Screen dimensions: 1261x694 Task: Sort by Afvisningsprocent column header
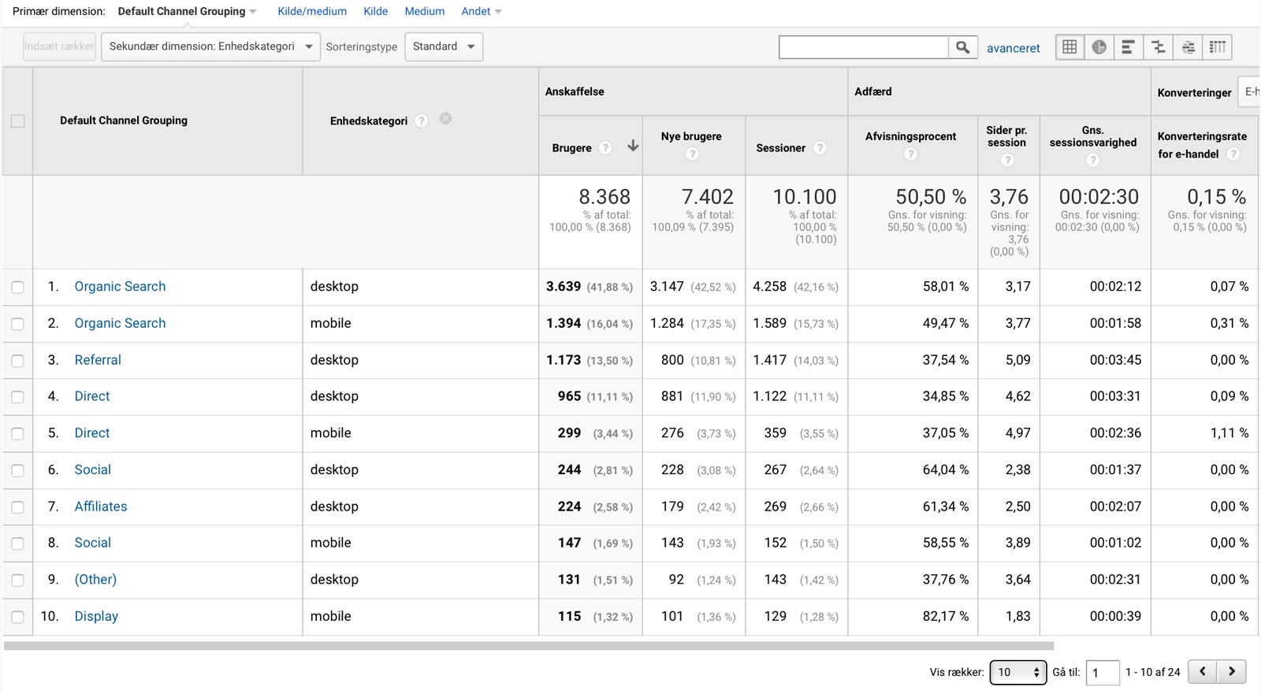(x=910, y=136)
